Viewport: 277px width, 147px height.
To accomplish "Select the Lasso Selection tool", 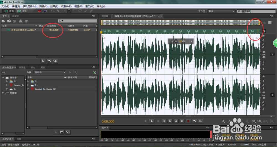I will click(80, 11).
